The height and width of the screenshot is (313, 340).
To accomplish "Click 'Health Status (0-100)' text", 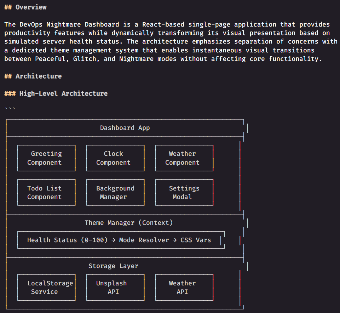I will 68,240.
